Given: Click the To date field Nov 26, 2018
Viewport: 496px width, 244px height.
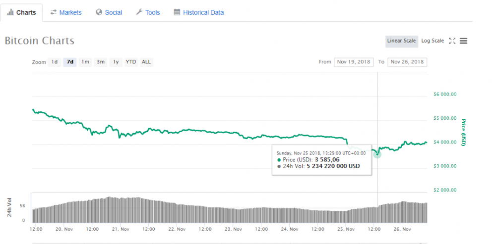Looking at the screenshot, I should (x=407, y=62).
